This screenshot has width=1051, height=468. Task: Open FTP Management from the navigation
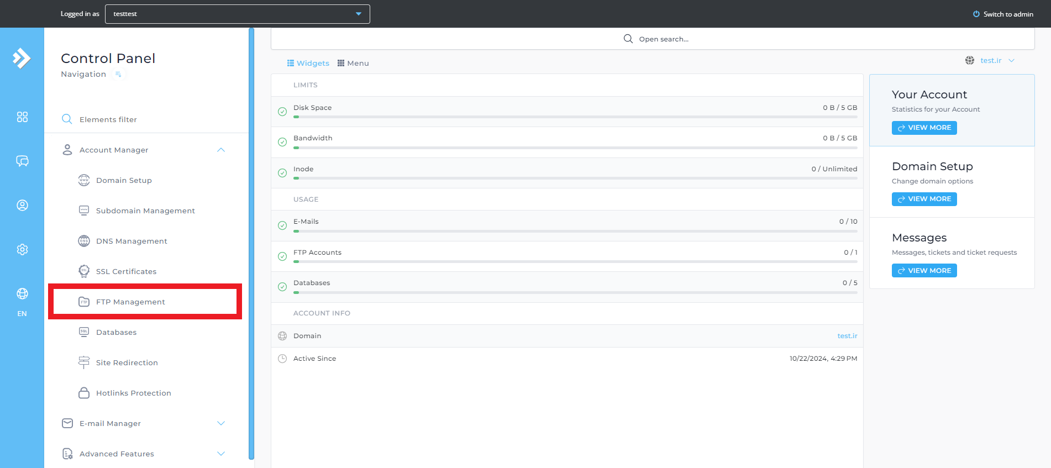[x=130, y=302]
